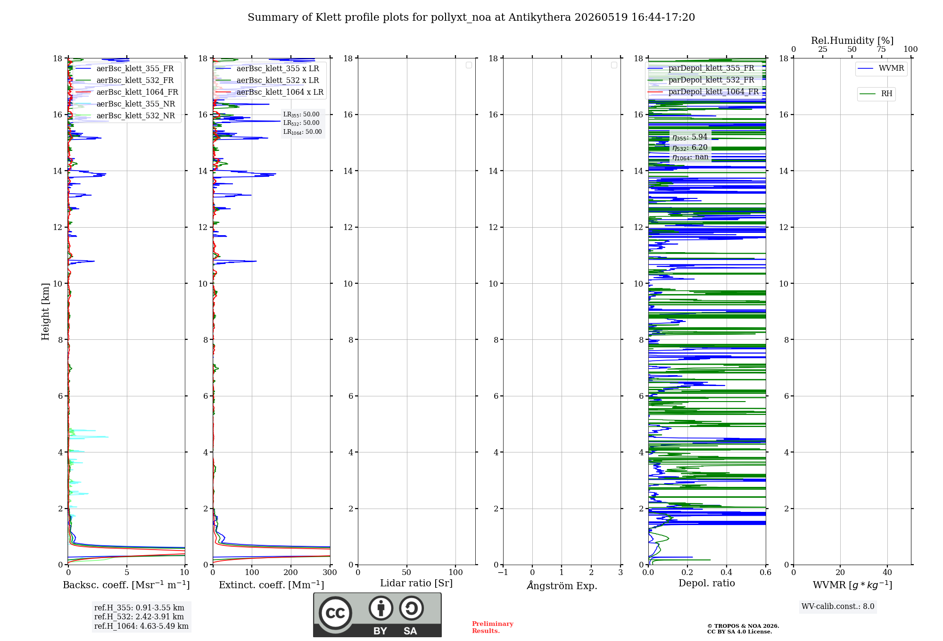Click the empty legend box in Ångström panel

[x=614, y=65]
